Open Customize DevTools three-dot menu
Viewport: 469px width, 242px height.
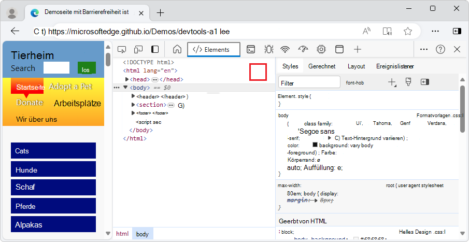click(x=424, y=49)
